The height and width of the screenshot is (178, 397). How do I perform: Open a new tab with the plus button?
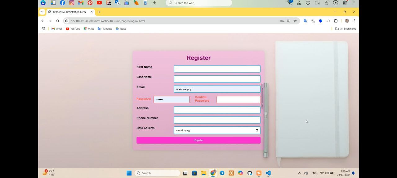point(99,12)
